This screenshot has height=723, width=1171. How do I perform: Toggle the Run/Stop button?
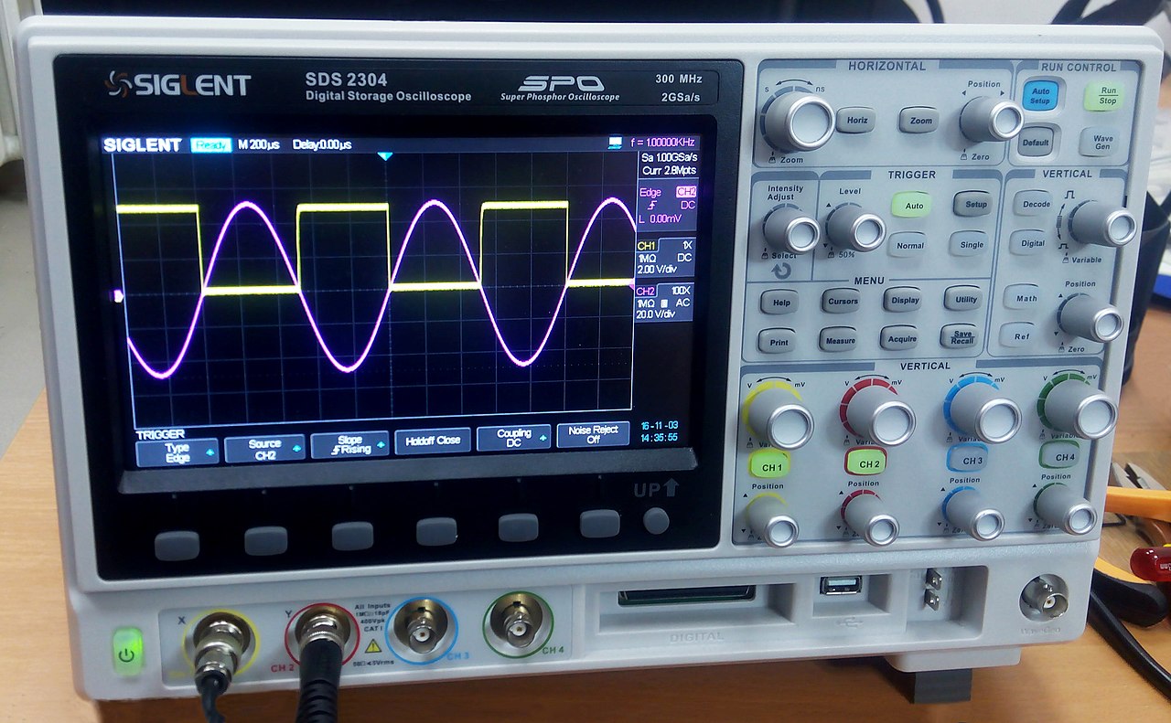[1107, 97]
